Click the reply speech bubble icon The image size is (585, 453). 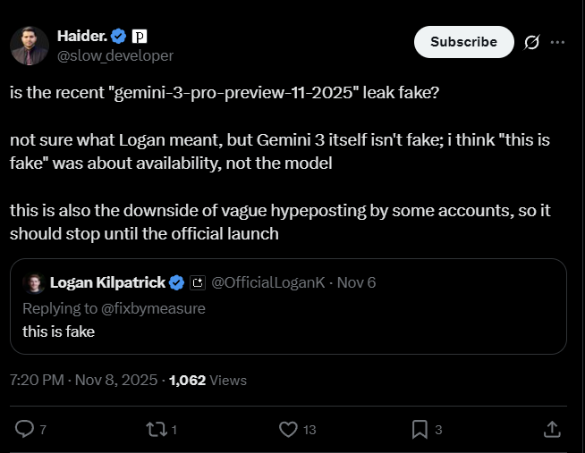(25, 429)
